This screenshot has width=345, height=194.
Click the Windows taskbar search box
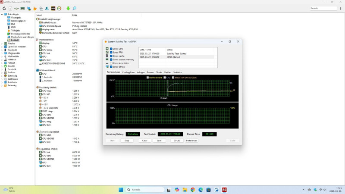[145, 190]
